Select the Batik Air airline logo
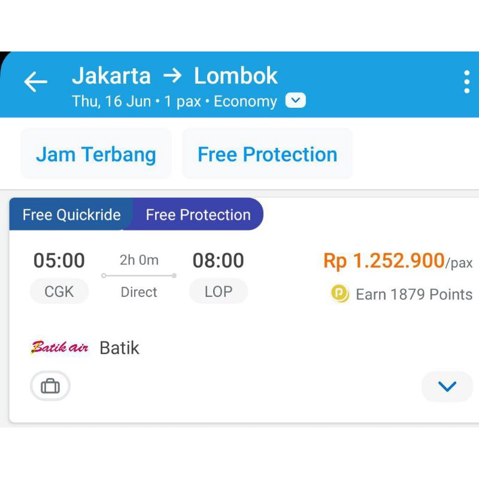This screenshot has height=479, width=479. pyautogui.click(x=59, y=347)
